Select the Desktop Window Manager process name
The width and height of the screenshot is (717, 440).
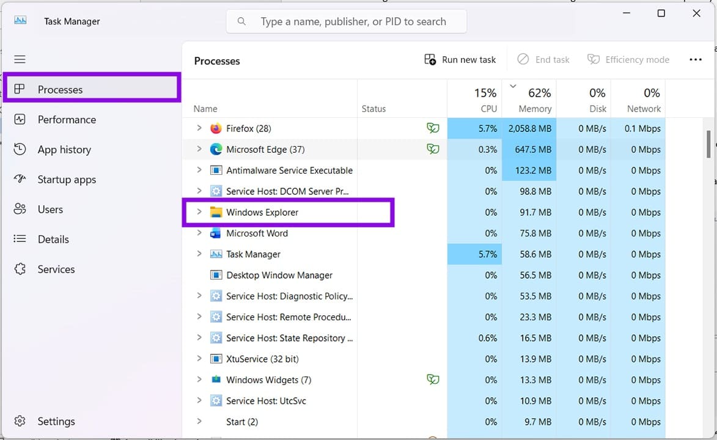coord(279,276)
